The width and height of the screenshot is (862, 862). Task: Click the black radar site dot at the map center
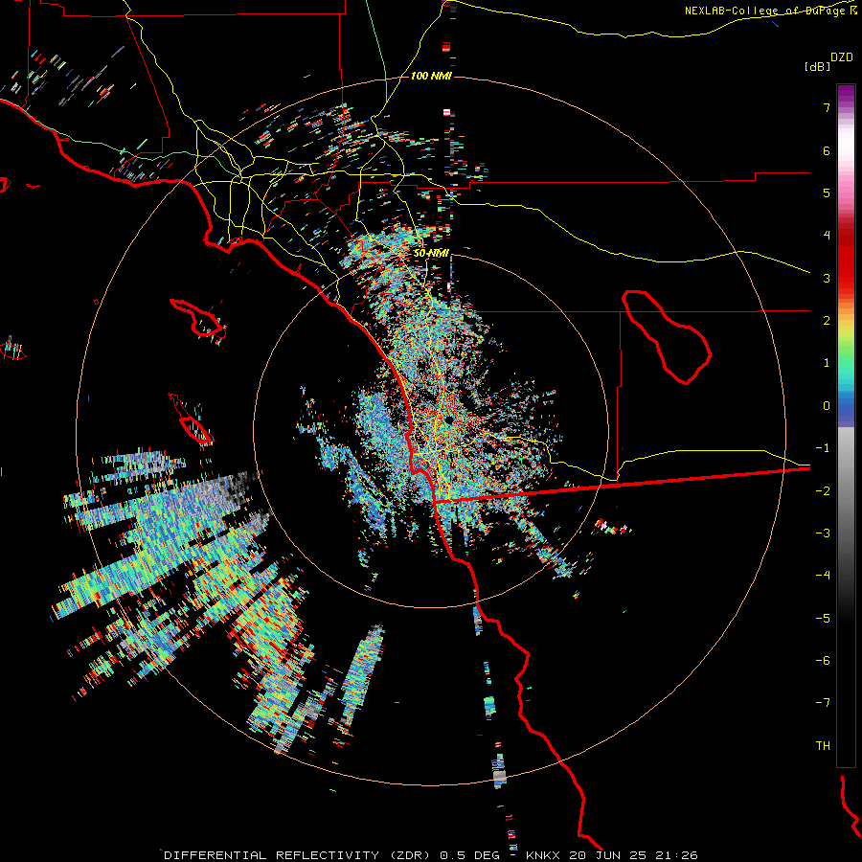(449, 420)
